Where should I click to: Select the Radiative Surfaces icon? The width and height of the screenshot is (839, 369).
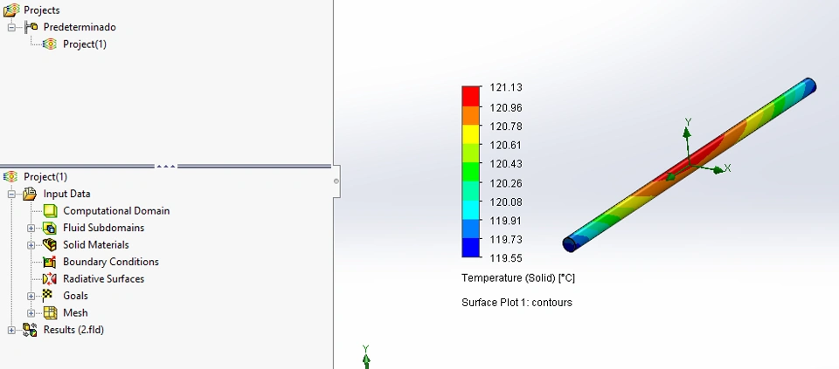tap(50, 279)
